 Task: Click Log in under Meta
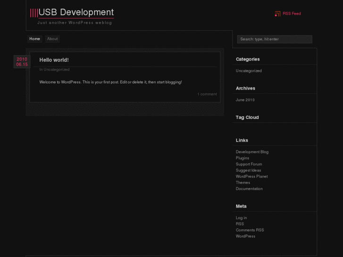[x=241, y=218]
